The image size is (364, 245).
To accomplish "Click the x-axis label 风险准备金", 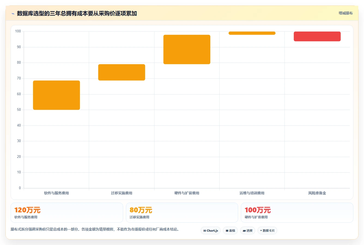I will (317, 193).
